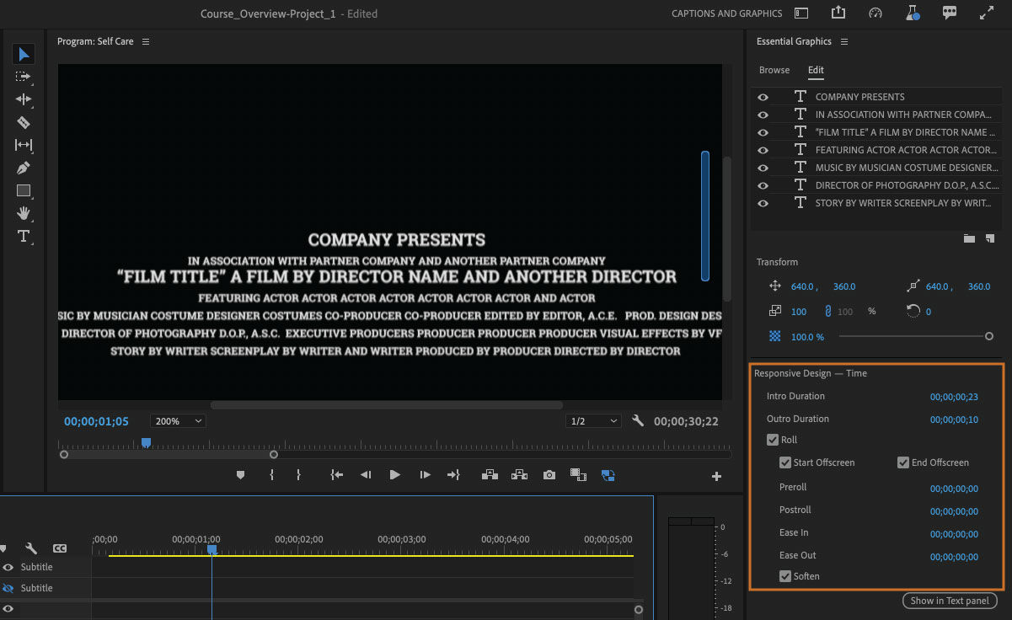Open the Share/Export icon in header
1012x620 pixels.
point(838,13)
